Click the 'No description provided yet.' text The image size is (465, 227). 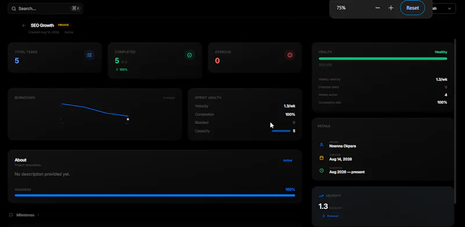click(x=42, y=174)
